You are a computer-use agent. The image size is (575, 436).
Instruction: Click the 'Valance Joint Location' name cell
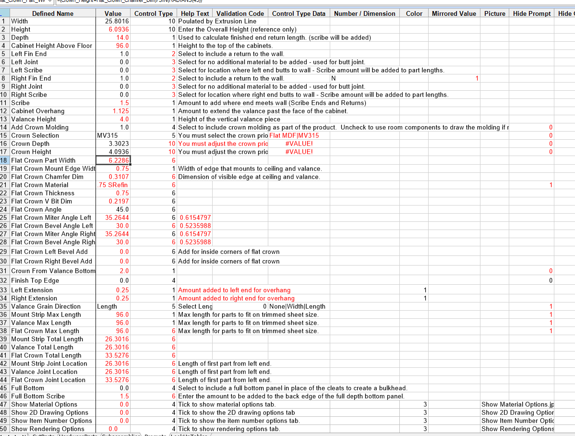tap(52, 372)
